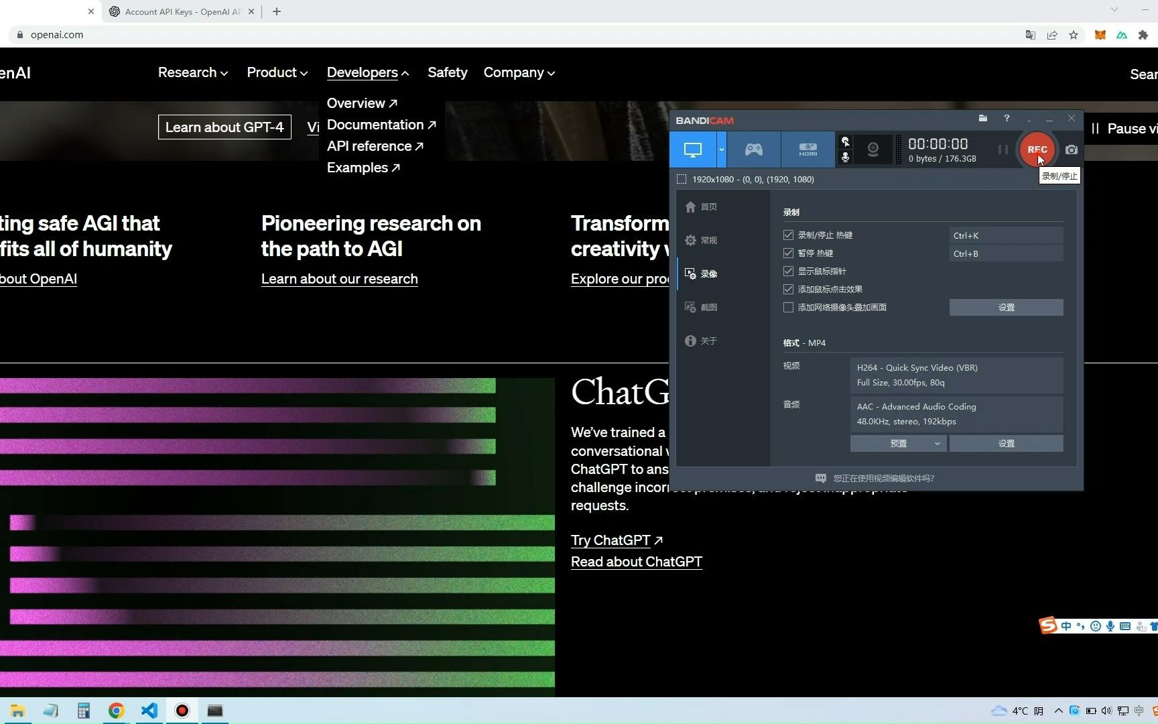The width and height of the screenshot is (1158, 724).
Task: Open API reference link
Action: 375,146
